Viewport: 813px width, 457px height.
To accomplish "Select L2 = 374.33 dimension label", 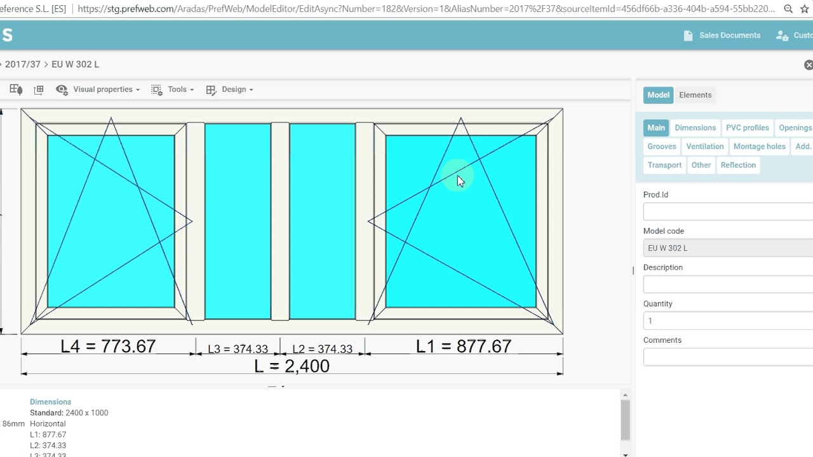I will pos(322,349).
